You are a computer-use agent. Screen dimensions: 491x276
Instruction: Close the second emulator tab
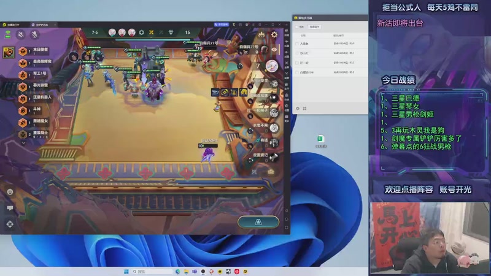(55, 25)
